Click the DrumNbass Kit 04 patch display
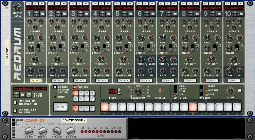 click(x=30, y=89)
